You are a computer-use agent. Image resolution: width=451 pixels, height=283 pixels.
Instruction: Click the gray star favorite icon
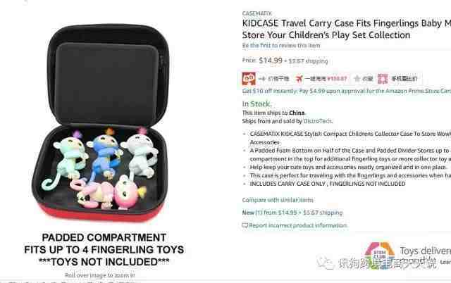[x=357, y=78]
